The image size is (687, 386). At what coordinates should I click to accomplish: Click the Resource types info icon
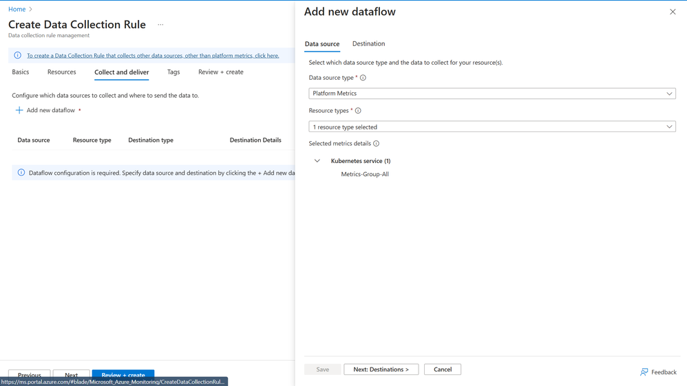358,110
